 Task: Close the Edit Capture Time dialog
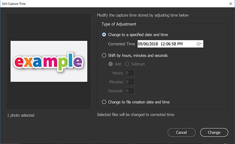(231, 4)
